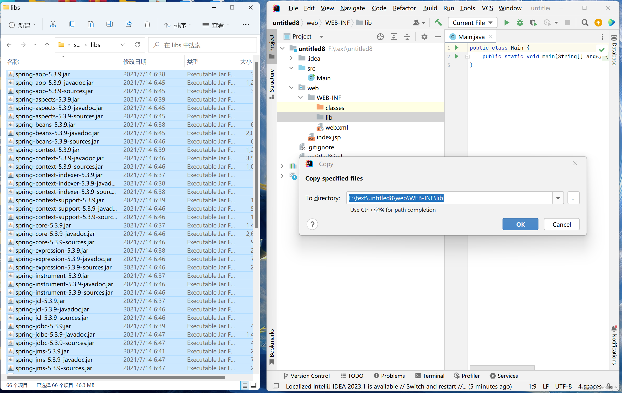Open the Refactor menu
This screenshot has height=393, width=622.
[x=404, y=8]
